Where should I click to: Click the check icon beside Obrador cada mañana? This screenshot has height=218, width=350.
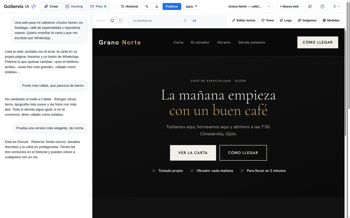192,171
